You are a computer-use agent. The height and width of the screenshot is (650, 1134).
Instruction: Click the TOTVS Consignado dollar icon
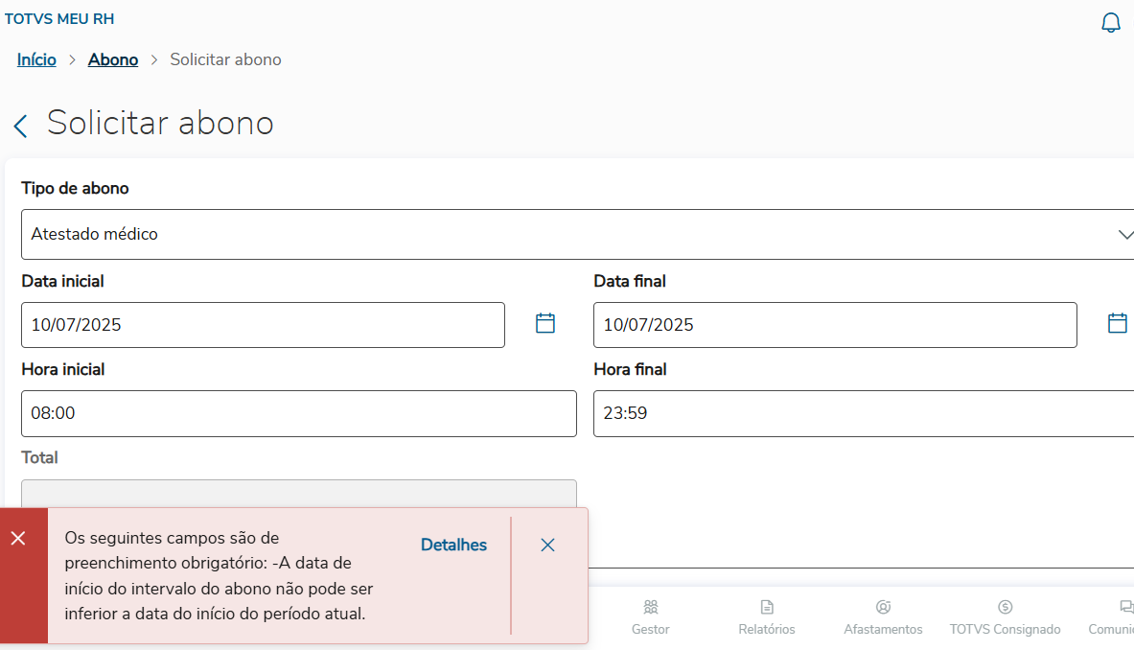pos(1005,607)
